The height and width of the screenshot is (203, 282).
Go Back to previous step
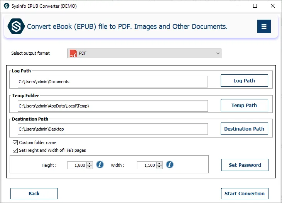(34, 193)
